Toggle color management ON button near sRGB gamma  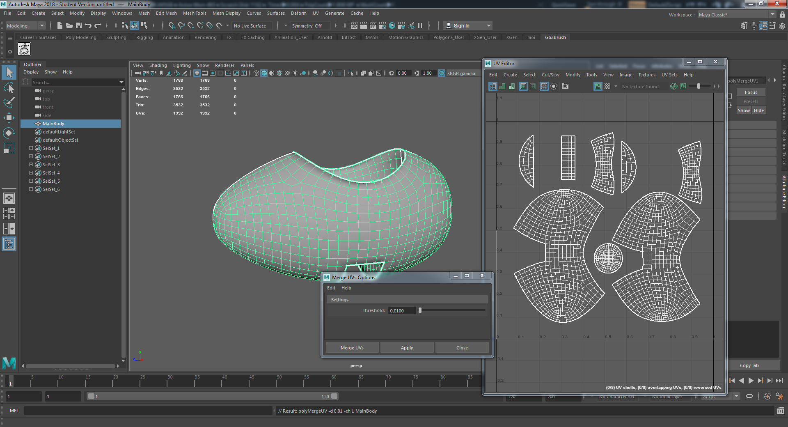tap(442, 73)
